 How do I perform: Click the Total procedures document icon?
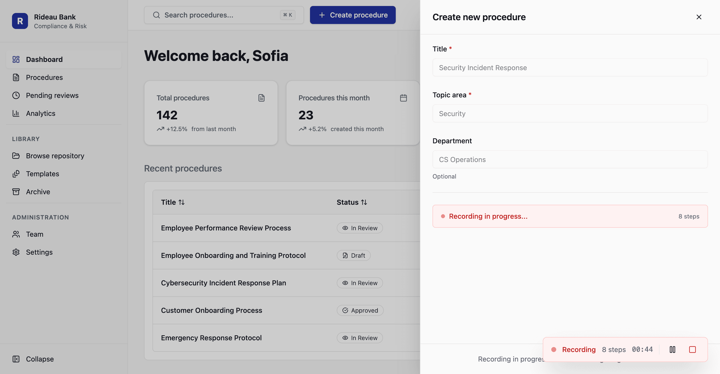coord(261,98)
